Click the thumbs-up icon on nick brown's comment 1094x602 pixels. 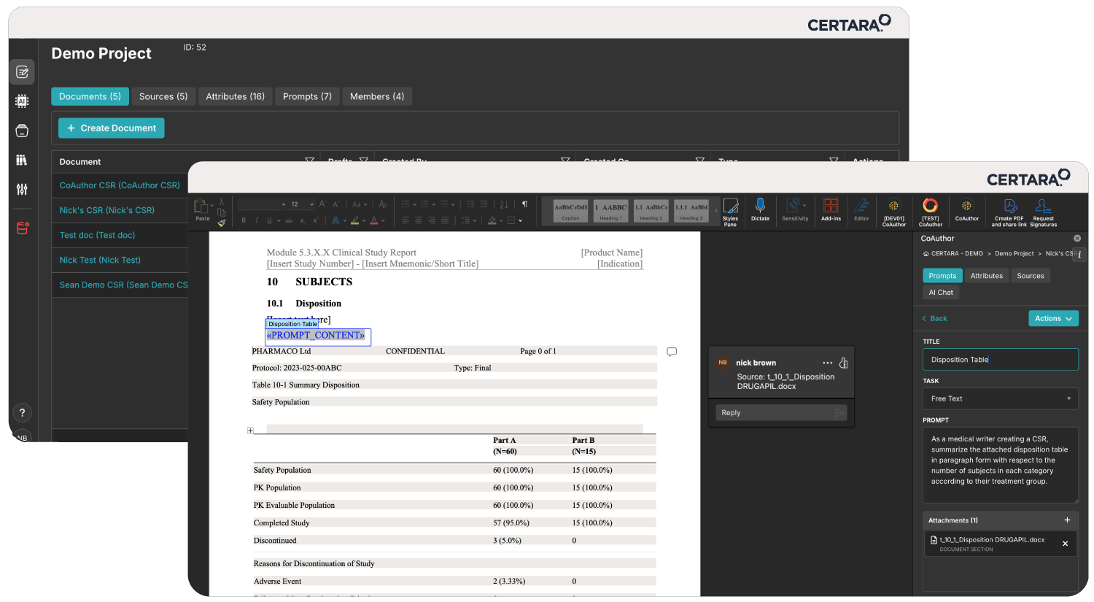[844, 363]
